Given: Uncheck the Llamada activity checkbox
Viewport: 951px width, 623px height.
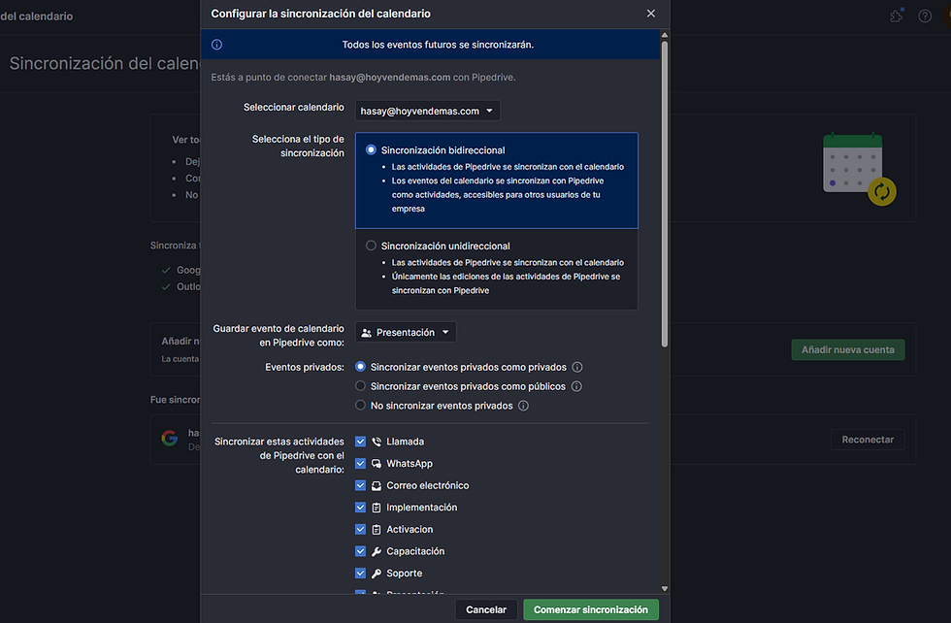Looking at the screenshot, I should click(x=360, y=441).
